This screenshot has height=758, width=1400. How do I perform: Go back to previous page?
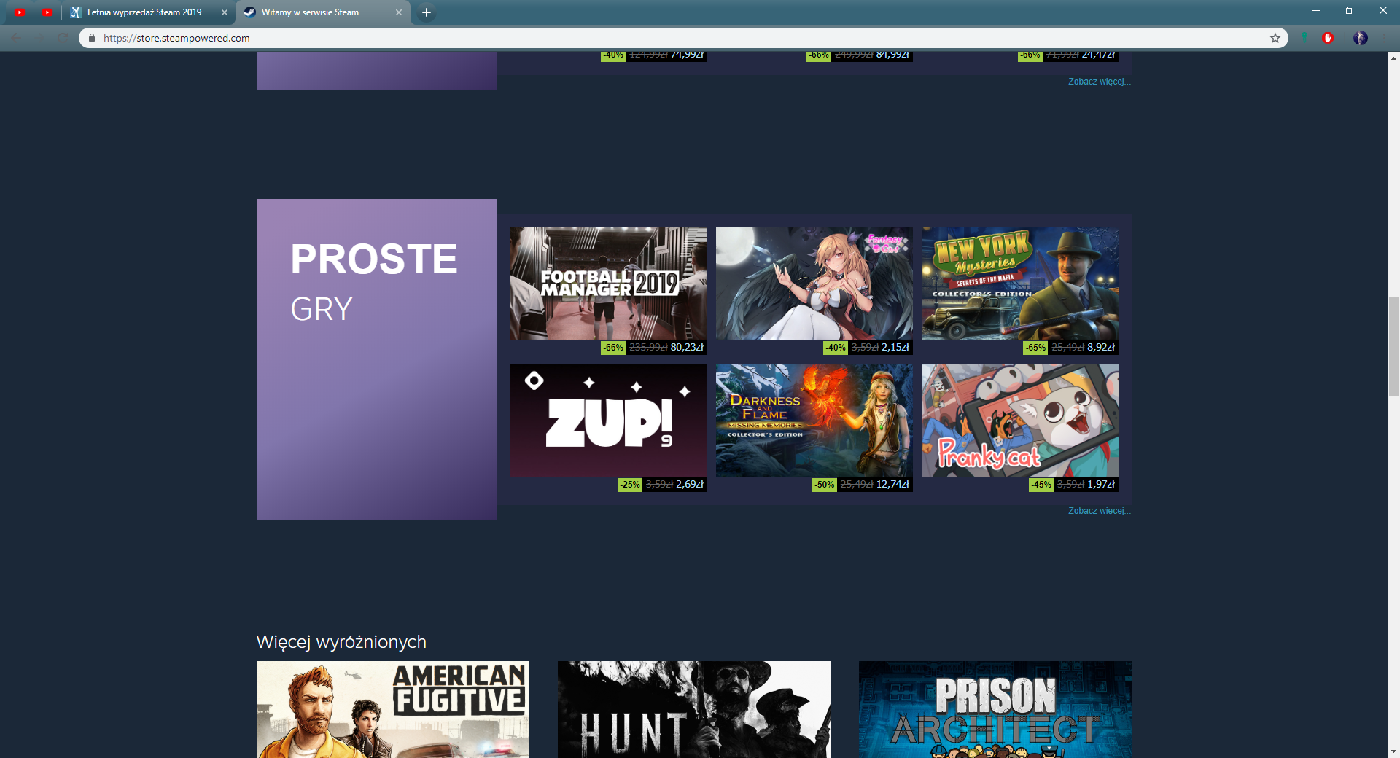tap(16, 38)
